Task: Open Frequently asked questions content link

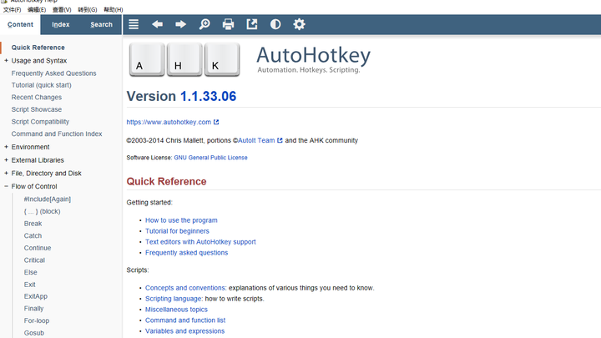Action: 186,253
